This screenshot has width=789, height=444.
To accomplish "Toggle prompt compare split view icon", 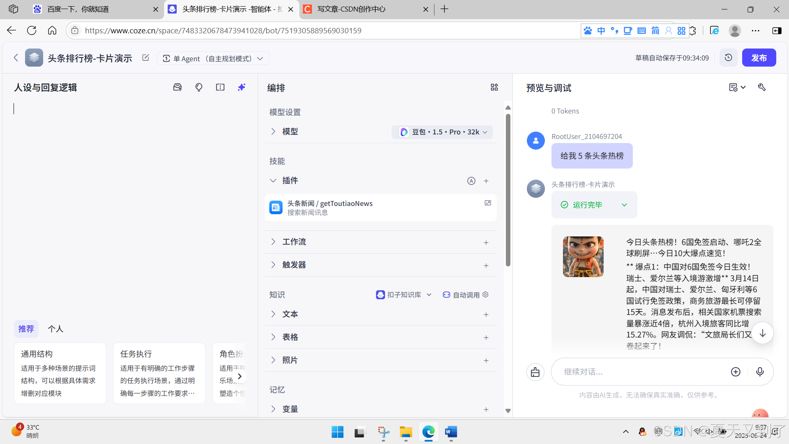I will (220, 87).
